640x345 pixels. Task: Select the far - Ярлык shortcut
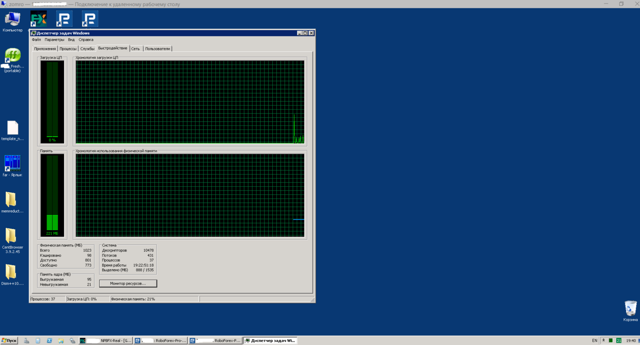point(12,166)
